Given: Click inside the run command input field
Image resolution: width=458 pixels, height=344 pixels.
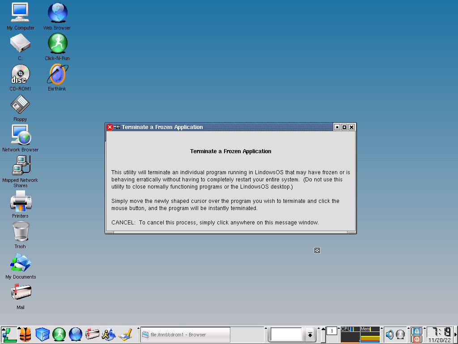Looking at the screenshot, I should (x=286, y=335).
